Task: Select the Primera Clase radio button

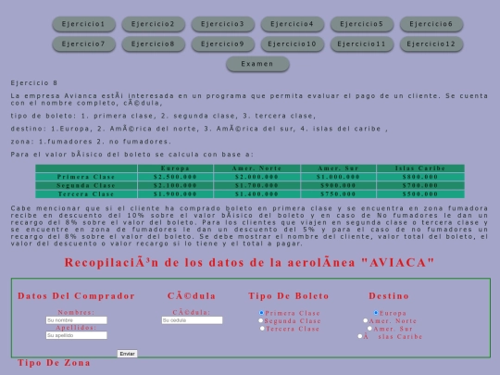Action: (261, 313)
